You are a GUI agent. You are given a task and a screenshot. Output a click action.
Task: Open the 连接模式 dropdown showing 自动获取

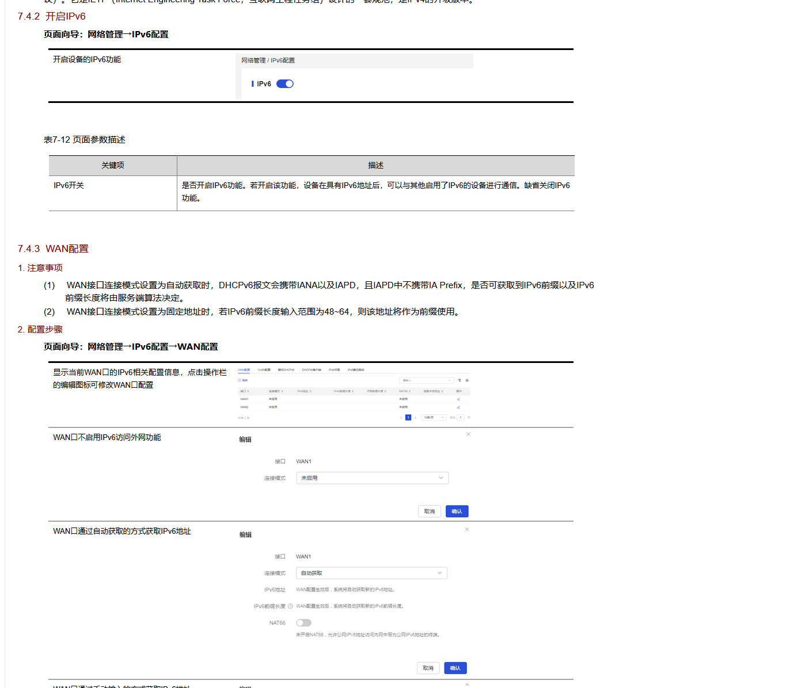tap(371, 573)
